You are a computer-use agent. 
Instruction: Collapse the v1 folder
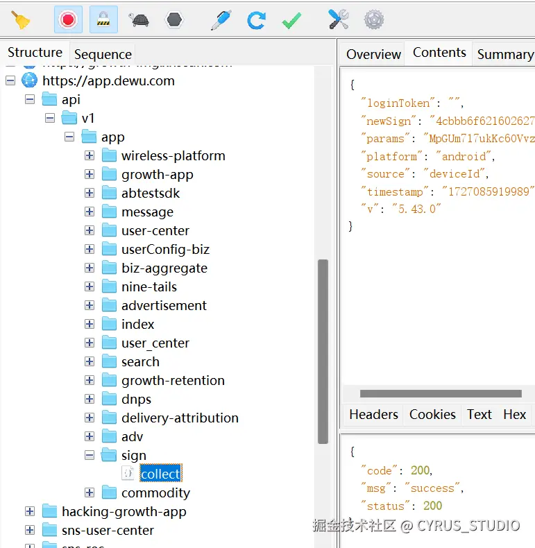click(50, 118)
